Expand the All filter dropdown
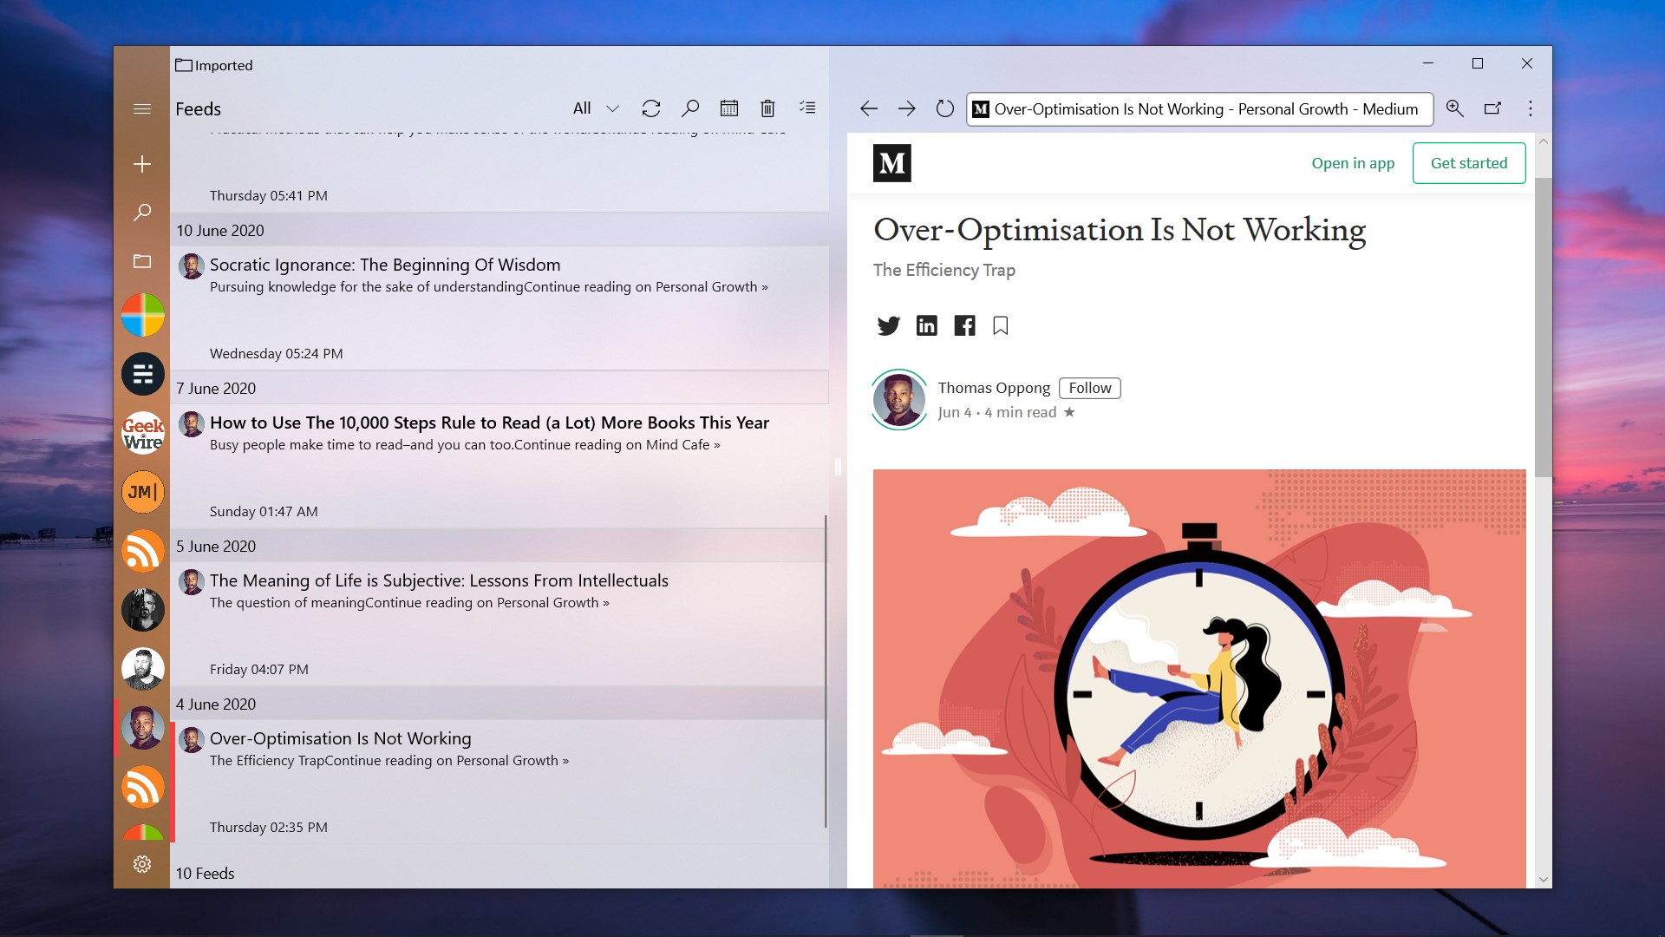The image size is (1665, 937). tap(596, 108)
